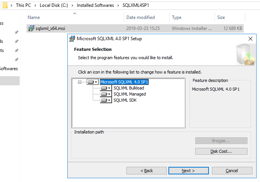Click the folder icon in address bar
The image size is (260, 182).
point(5,5)
